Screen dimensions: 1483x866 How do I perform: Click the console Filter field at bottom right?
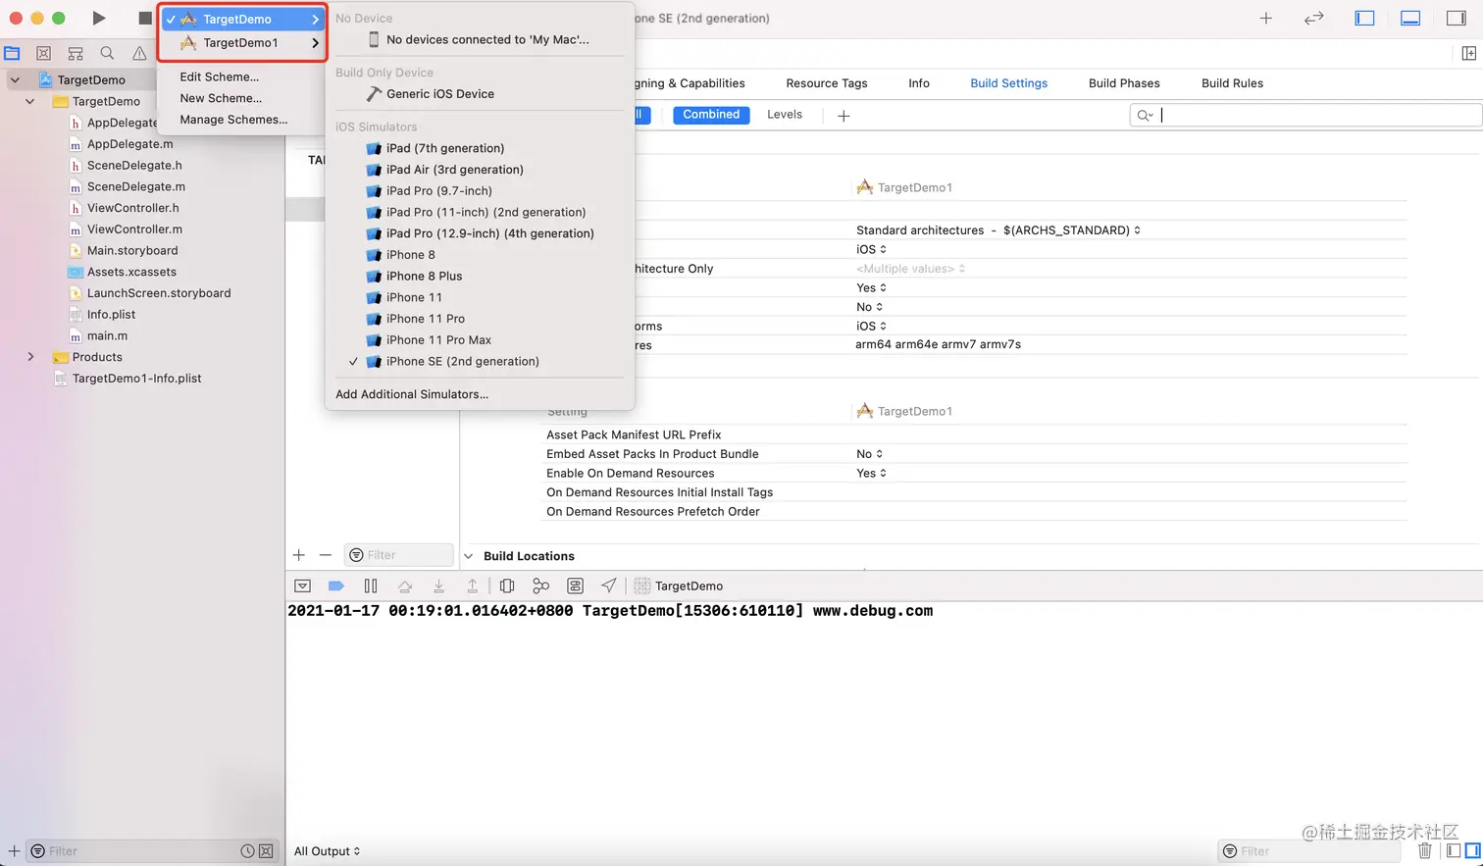coord(1309,851)
